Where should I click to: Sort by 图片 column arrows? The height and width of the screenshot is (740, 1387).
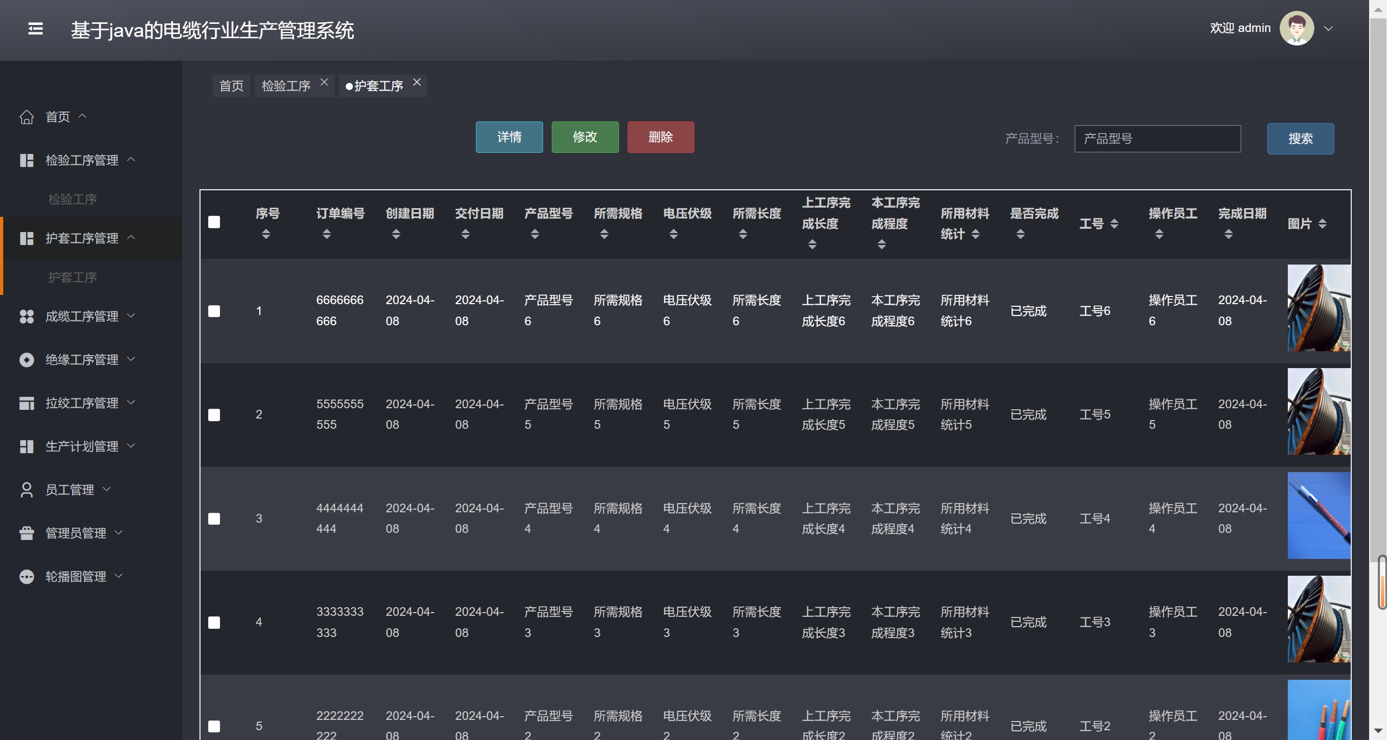coord(1323,224)
